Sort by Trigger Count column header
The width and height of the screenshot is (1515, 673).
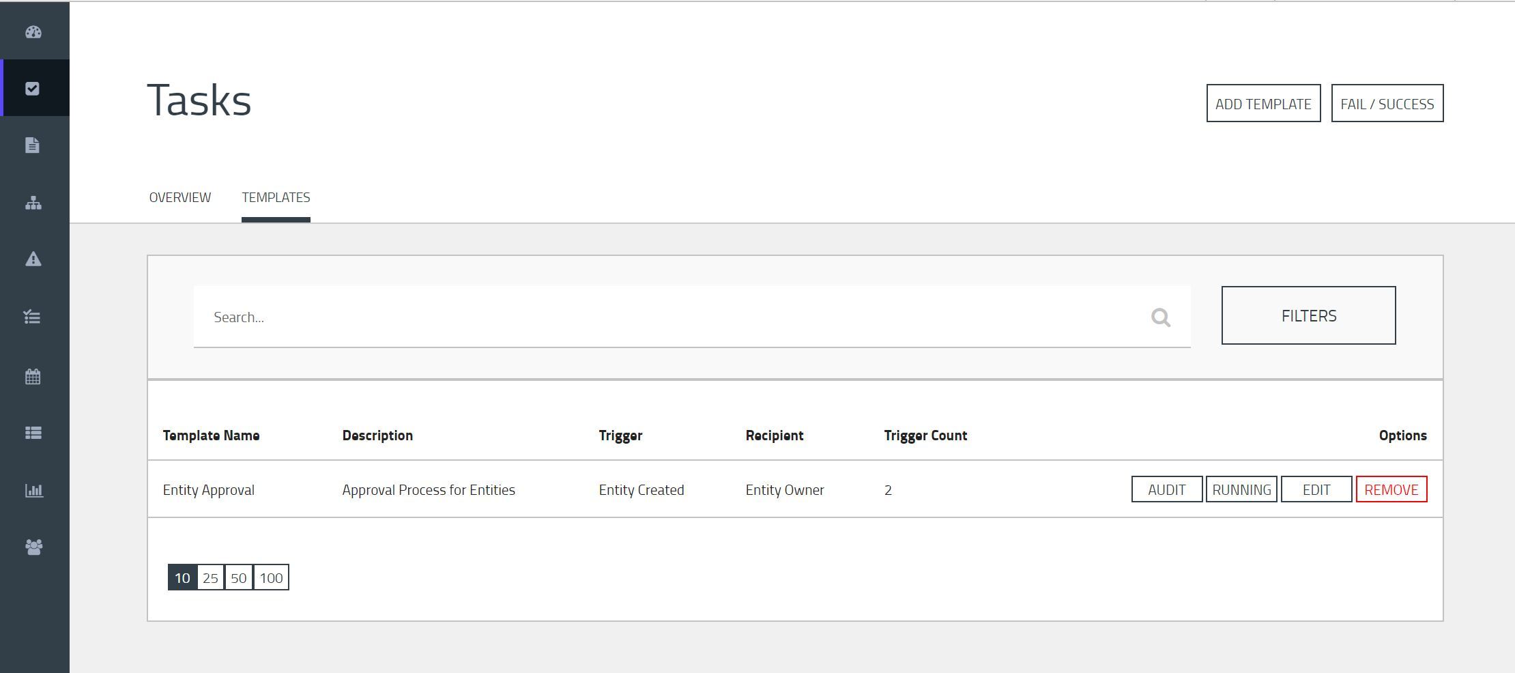tap(925, 435)
